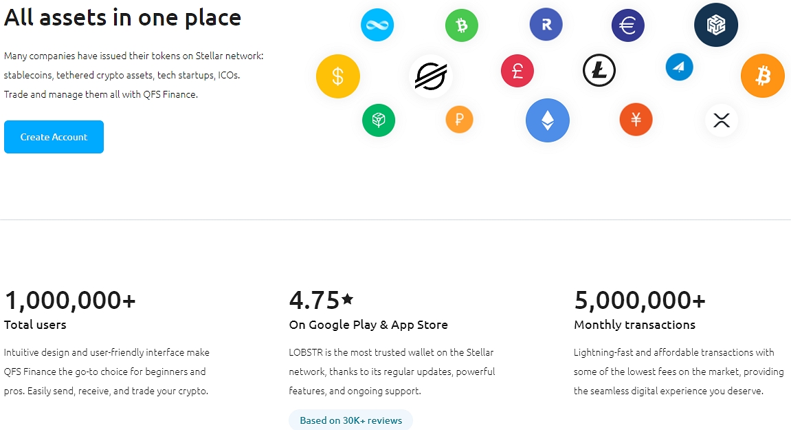The height and width of the screenshot is (430, 791).
Task: Select the green Bitcoin Cash icon
Action: pyautogui.click(x=462, y=26)
